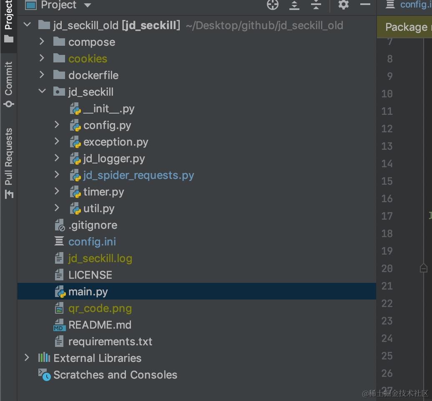Click the Collapse All toolbar icon

[316, 5]
